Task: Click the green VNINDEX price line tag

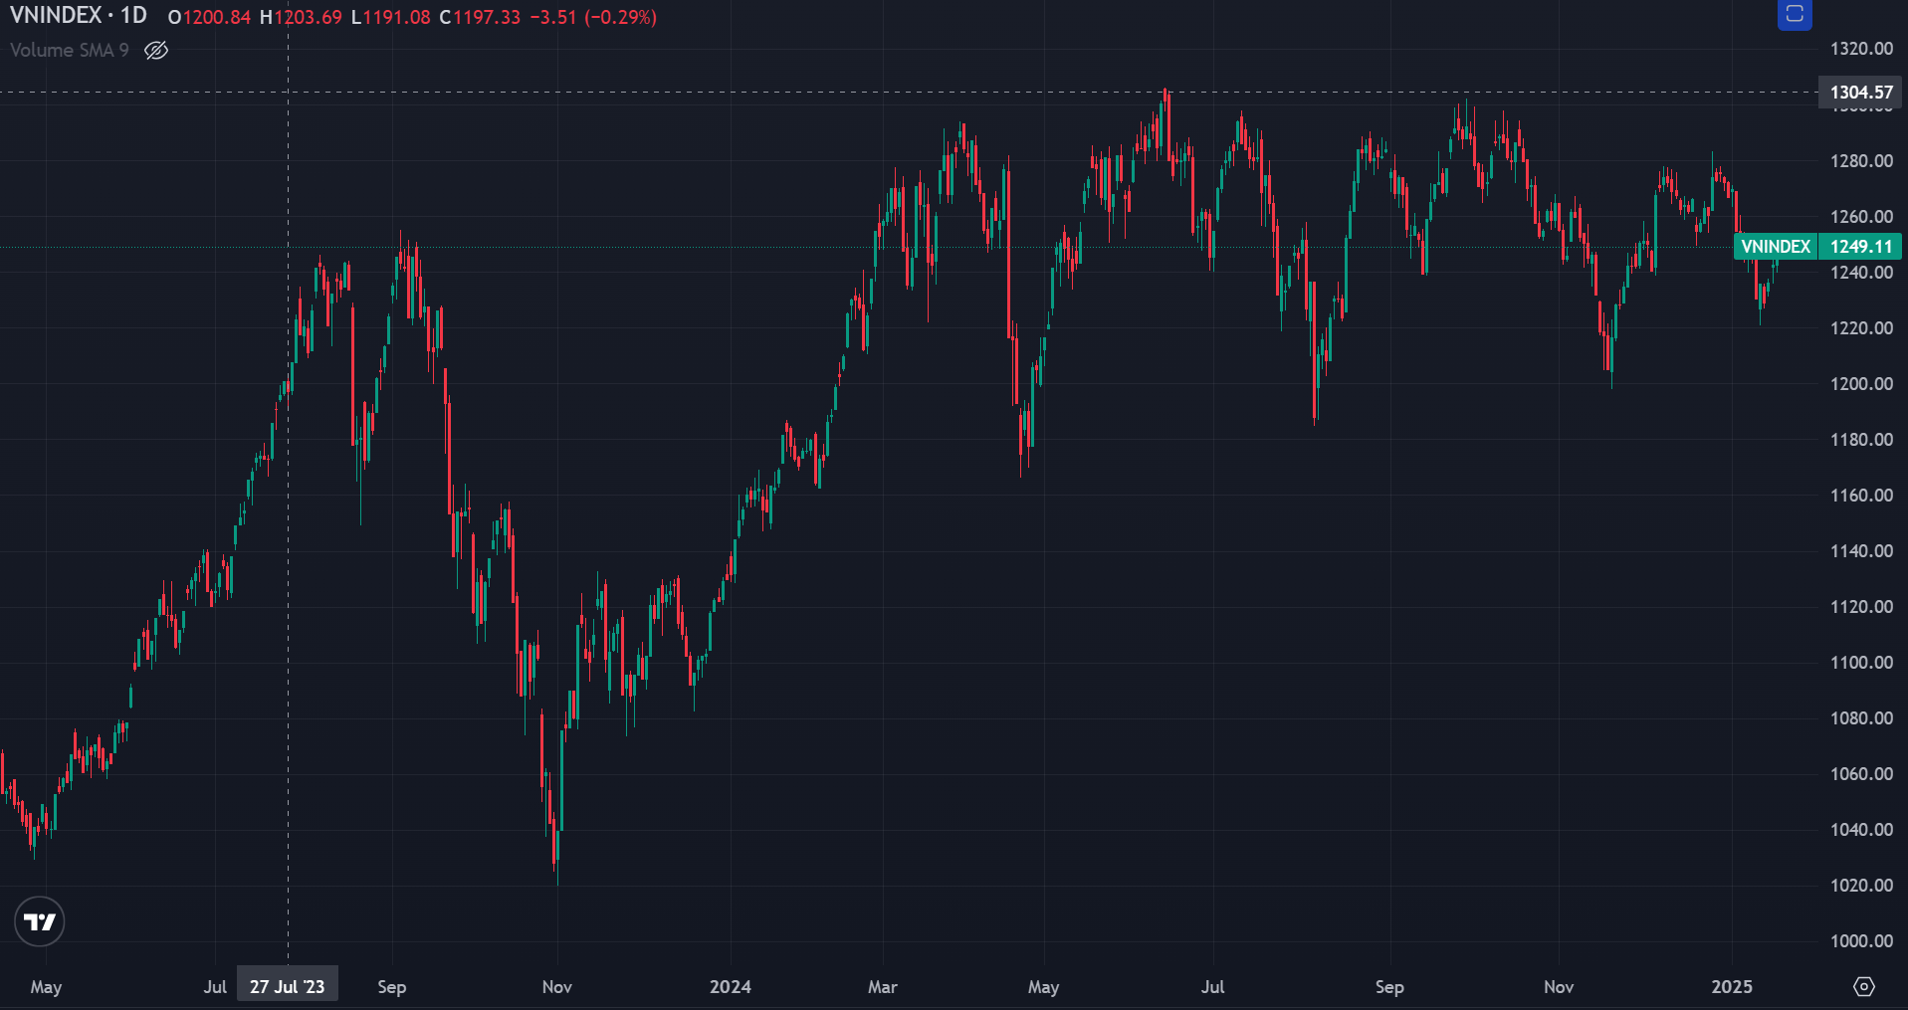Action: (1775, 247)
